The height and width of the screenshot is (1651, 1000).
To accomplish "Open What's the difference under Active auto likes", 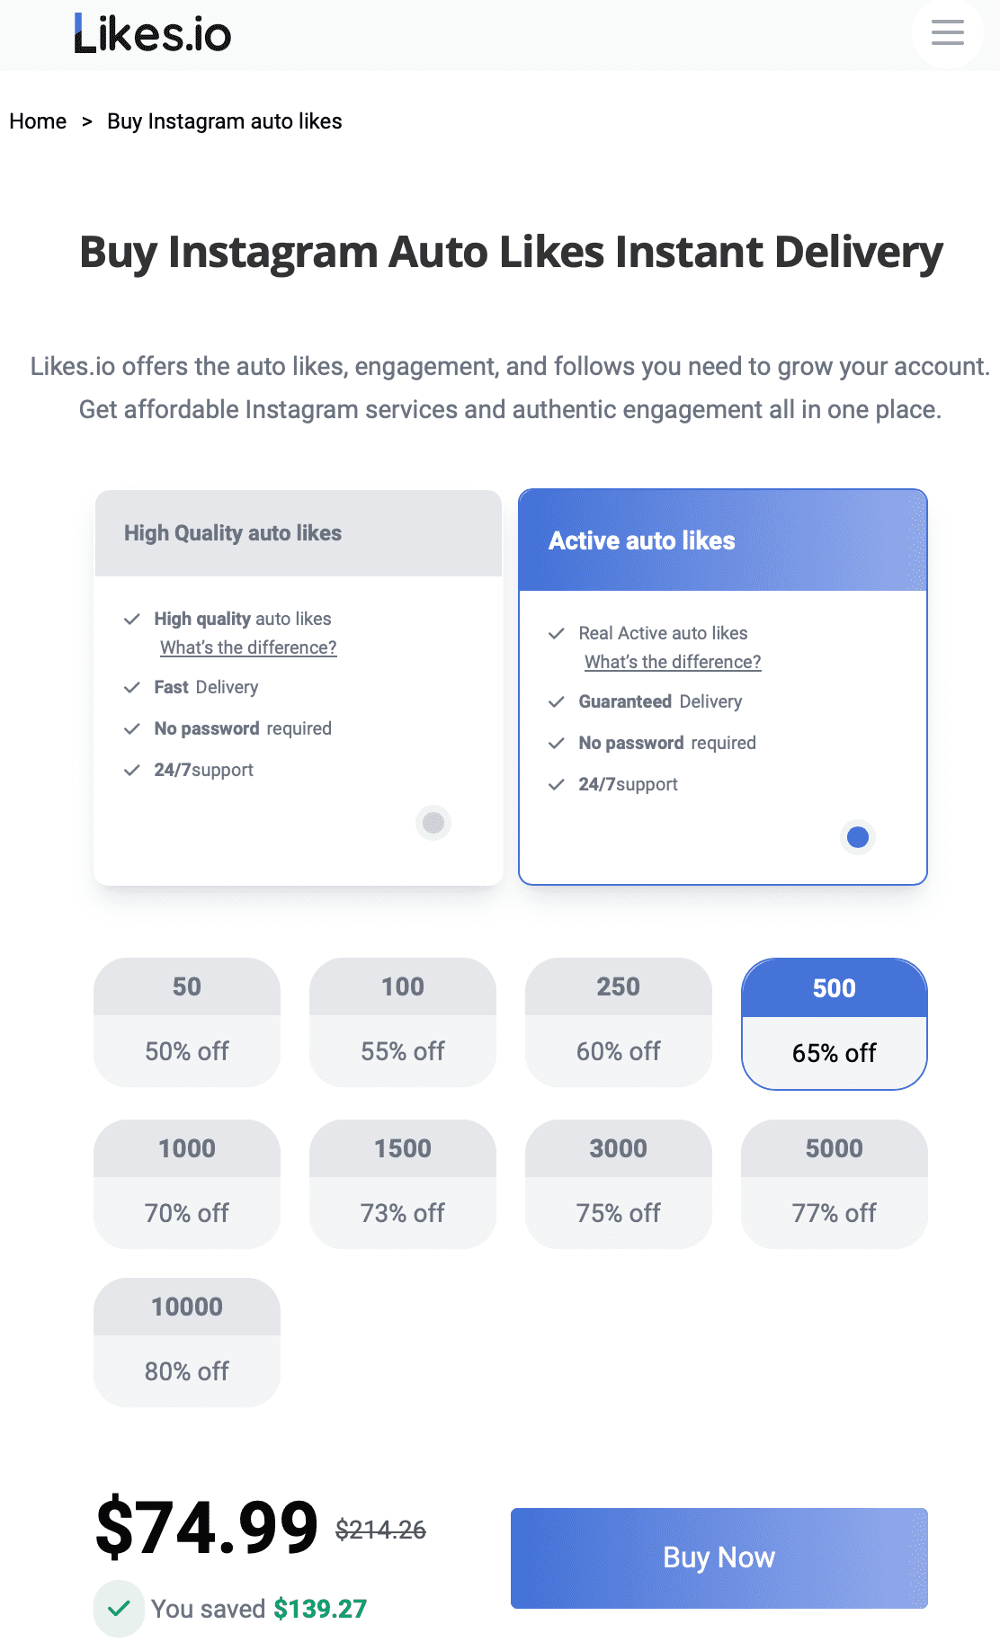I will tap(672, 662).
